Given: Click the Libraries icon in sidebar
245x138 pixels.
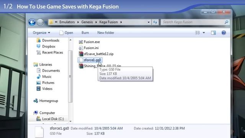Looking at the screenshot, I should click(x=36, y=64).
